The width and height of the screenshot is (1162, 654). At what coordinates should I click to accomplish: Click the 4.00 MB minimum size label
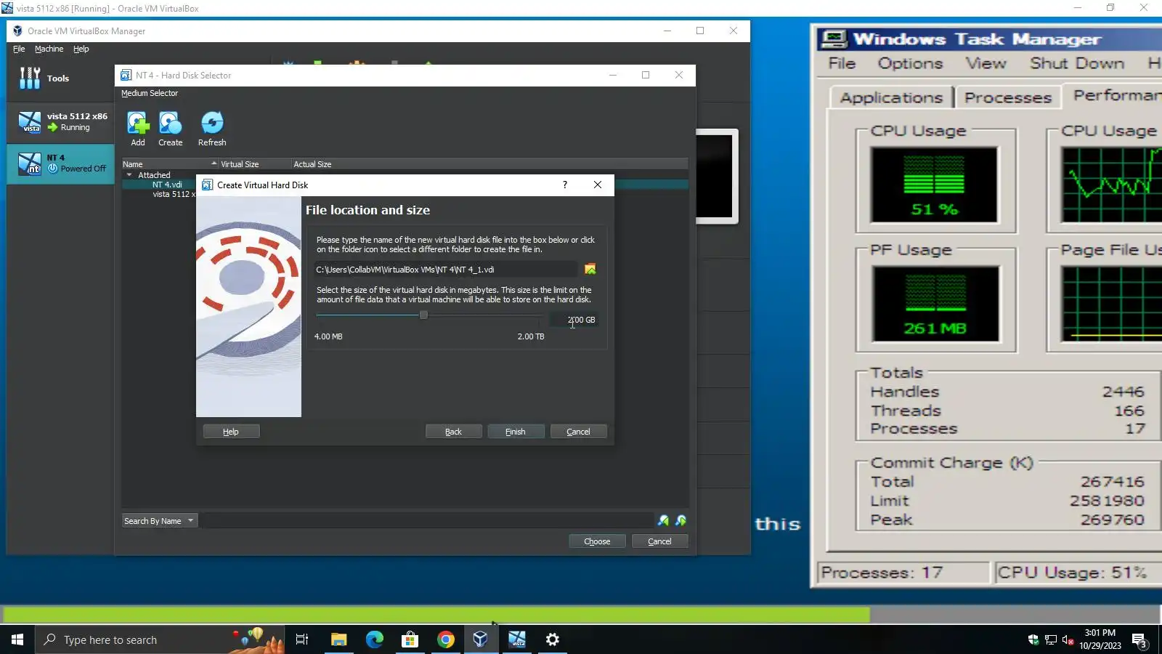[328, 336]
